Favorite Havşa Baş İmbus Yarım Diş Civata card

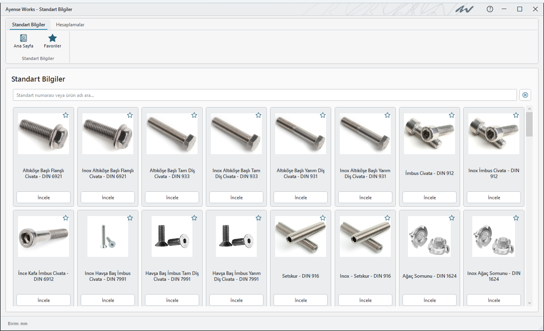[x=259, y=218]
